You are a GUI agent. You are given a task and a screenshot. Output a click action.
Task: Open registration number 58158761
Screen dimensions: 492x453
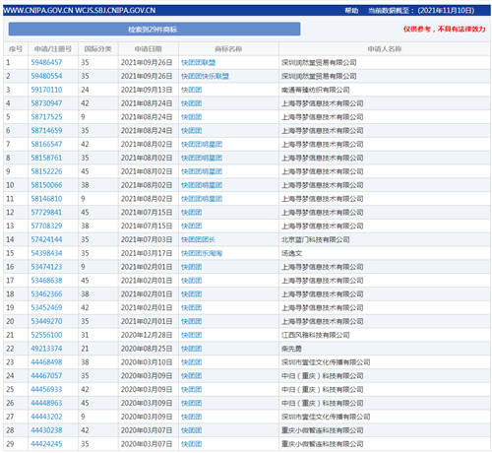point(46,158)
